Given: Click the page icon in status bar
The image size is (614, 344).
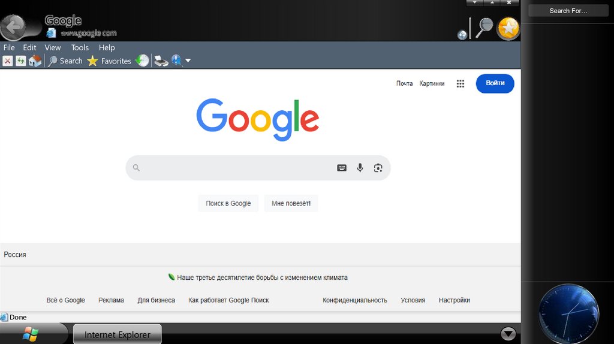Looking at the screenshot, I should tap(4, 318).
